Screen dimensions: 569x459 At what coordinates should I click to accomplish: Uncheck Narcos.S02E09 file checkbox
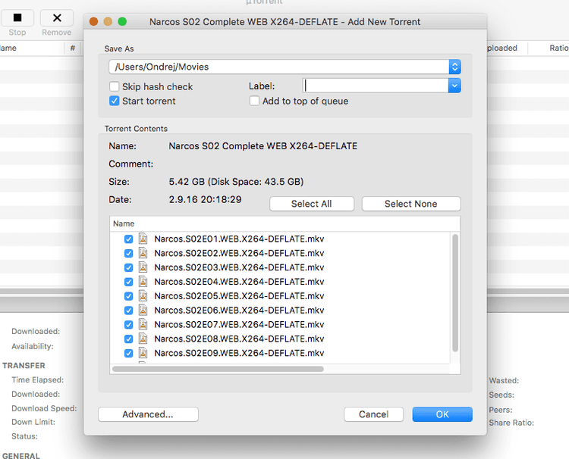(x=128, y=353)
